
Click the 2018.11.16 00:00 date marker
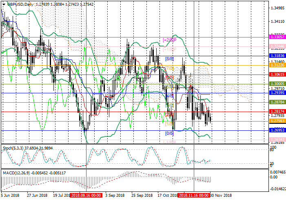pyautogui.click(x=194, y=195)
